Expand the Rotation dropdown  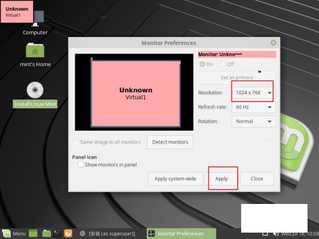[x=253, y=121]
